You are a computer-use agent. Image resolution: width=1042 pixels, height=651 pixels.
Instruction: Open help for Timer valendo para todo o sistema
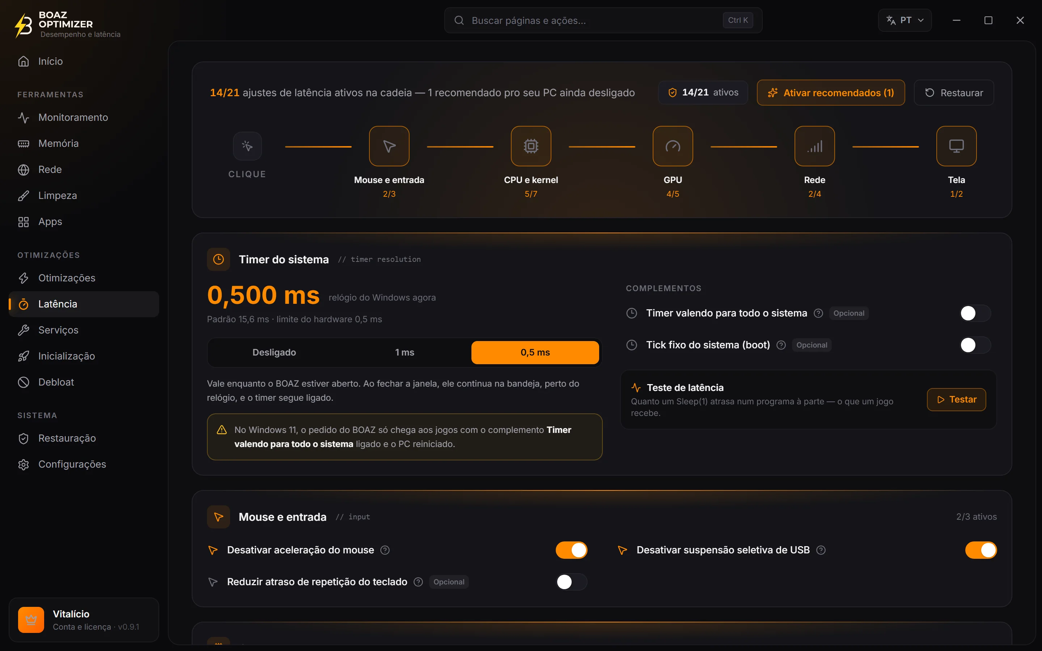[x=818, y=314]
